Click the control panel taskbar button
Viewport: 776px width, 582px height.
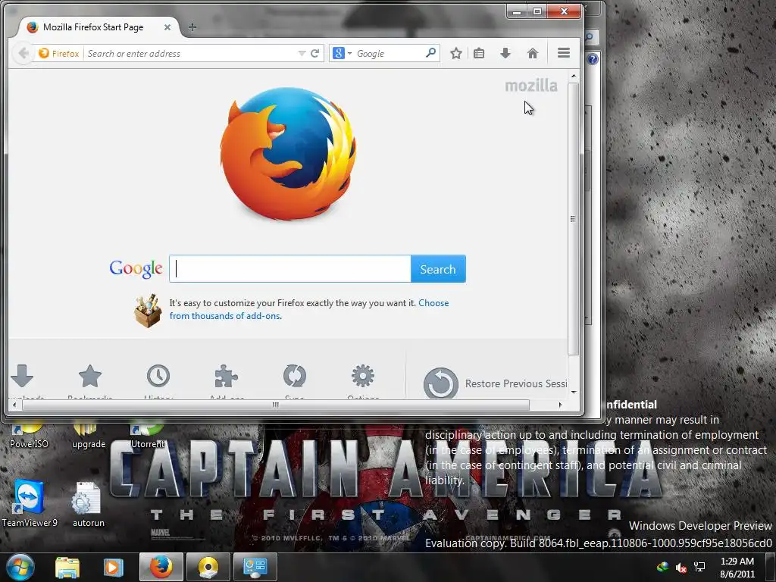tap(255, 567)
